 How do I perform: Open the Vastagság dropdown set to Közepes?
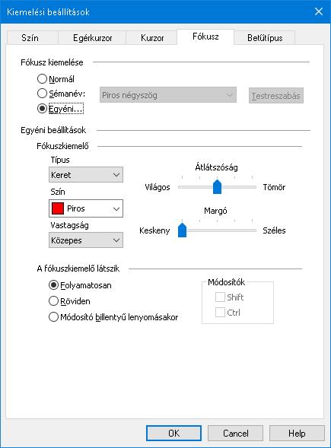click(x=86, y=240)
